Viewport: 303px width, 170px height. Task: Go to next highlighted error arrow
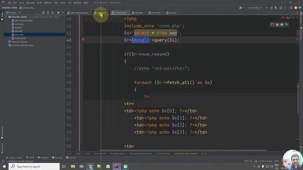click(297, 17)
